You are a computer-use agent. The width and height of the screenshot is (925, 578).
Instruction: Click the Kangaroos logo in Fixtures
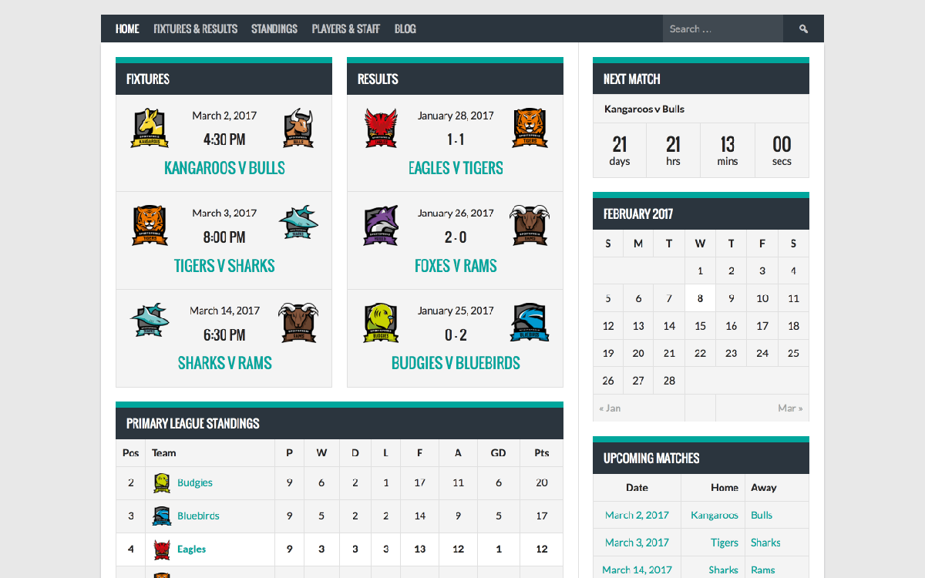(x=148, y=128)
